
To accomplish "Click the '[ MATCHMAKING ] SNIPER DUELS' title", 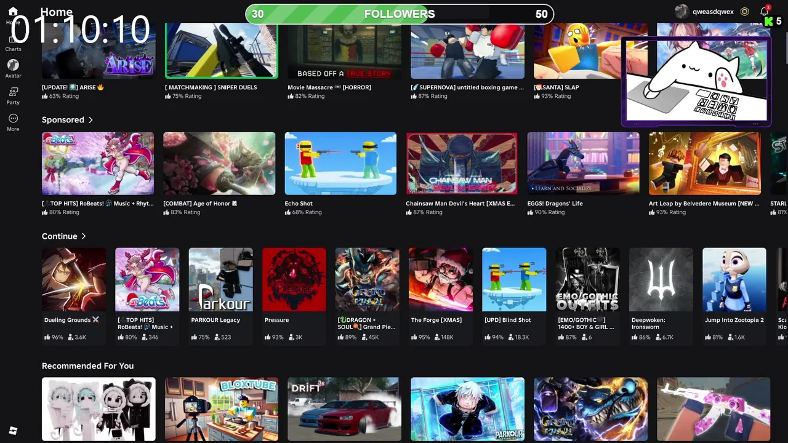I will coord(211,87).
